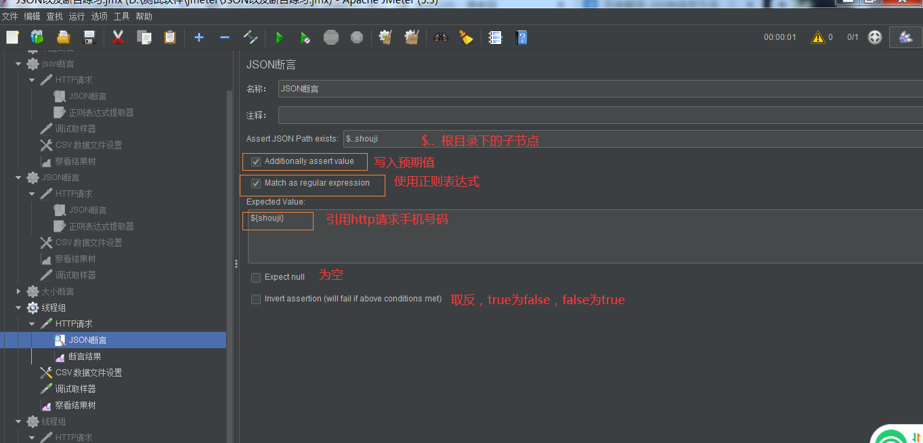This screenshot has height=443, width=923.
Task: Open the 运行 menu
Action: click(77, 16)
